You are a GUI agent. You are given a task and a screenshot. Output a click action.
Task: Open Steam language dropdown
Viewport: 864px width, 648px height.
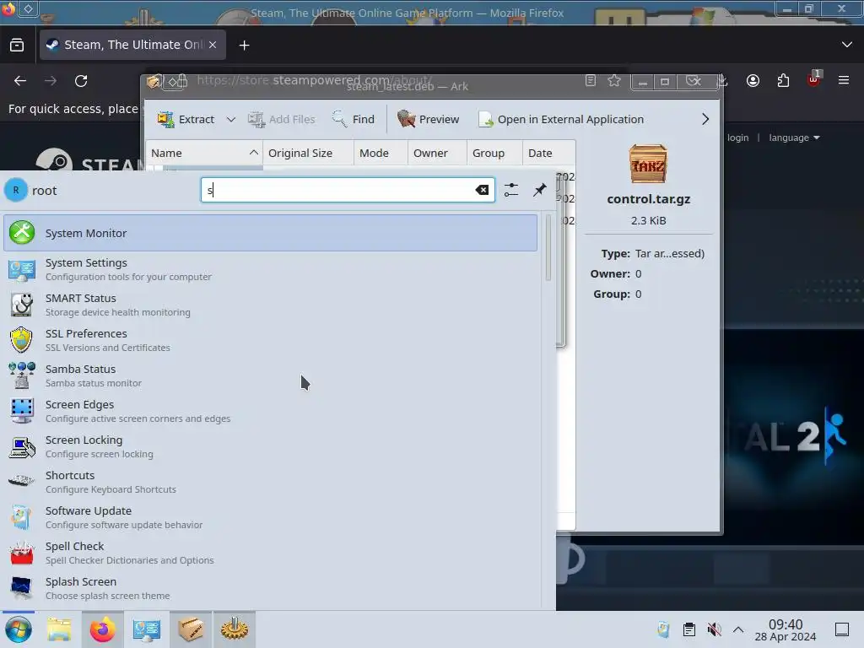tap(794, 138)
